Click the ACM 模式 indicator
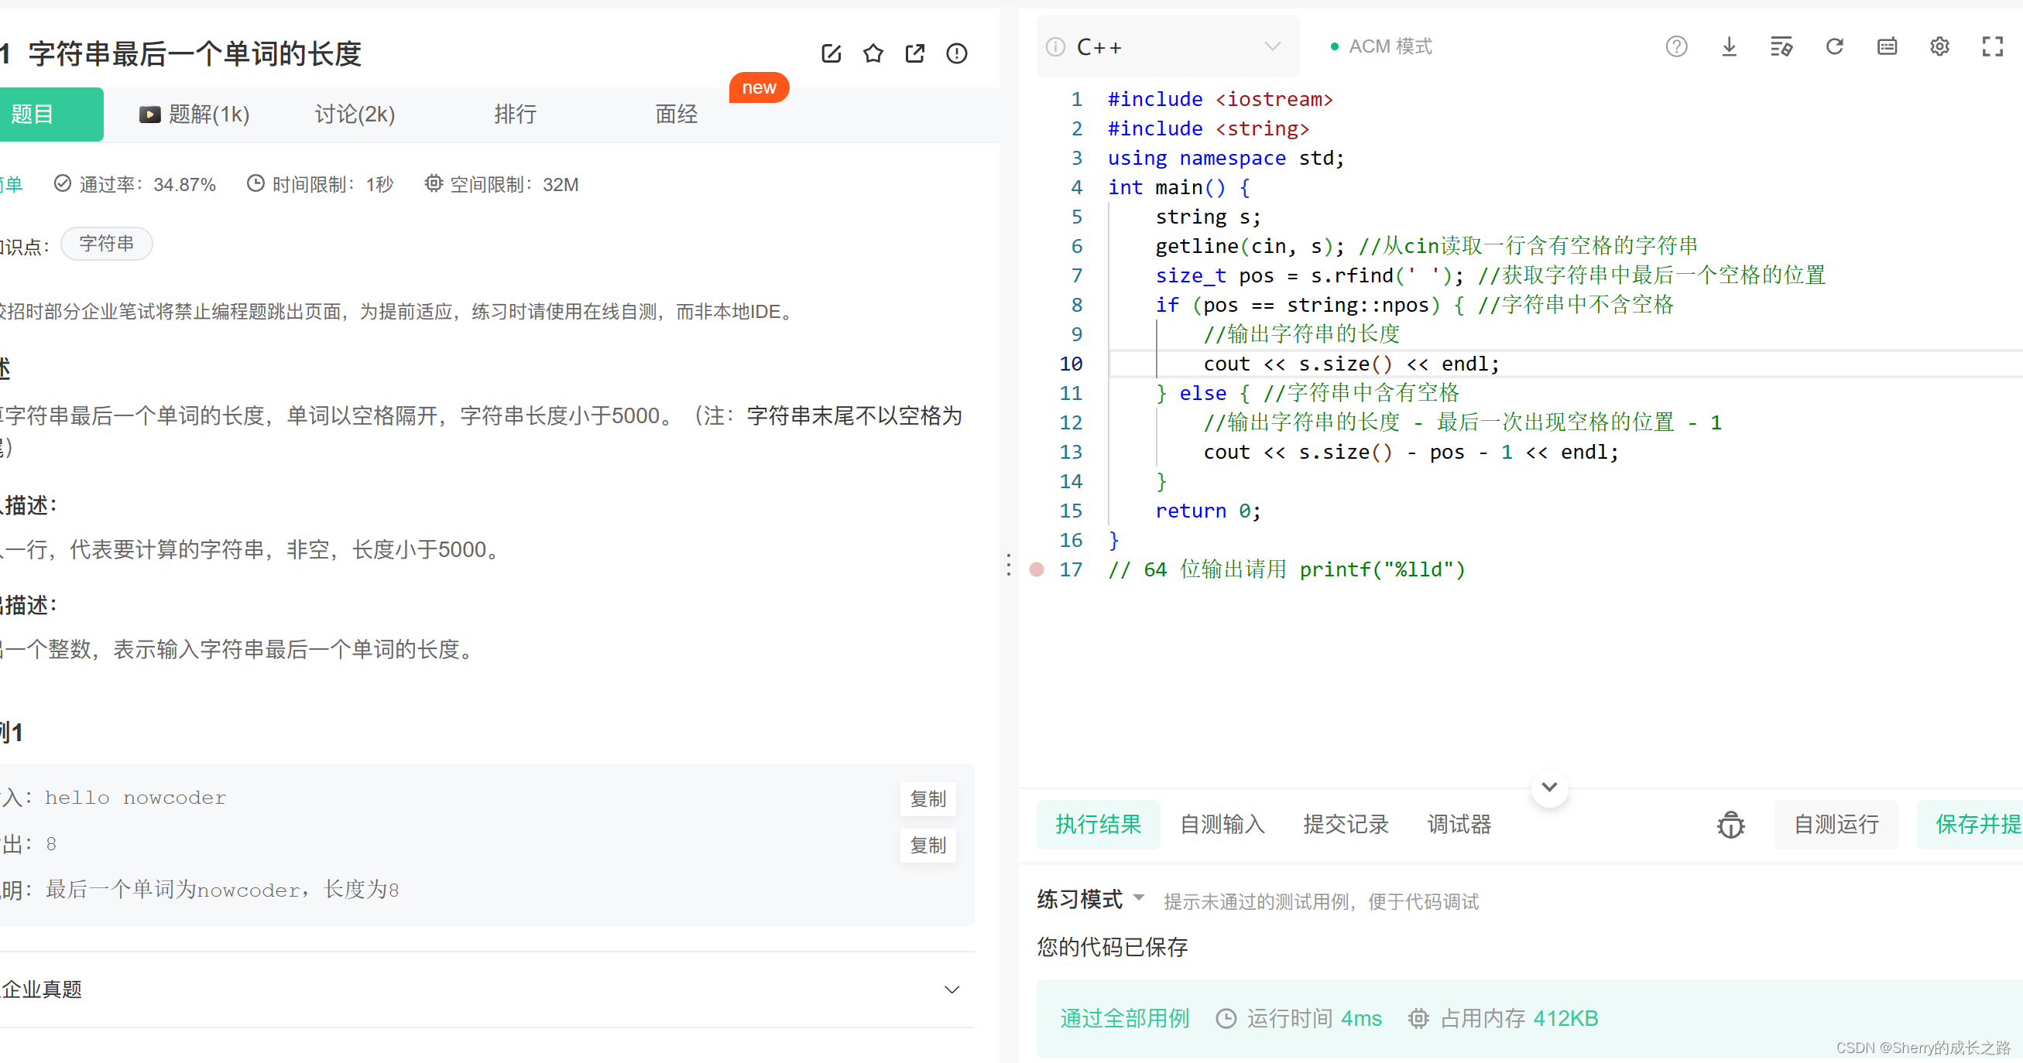 click(1381, 46)
